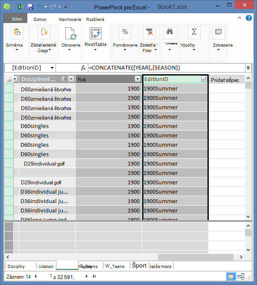Switch to the Navrhovanie ribbon tab

tap(70, 20)
